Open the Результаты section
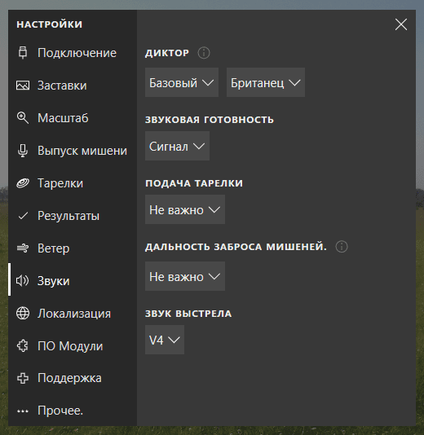Image resolution: width=424 pixels, height=435 pixels. (x=68, y=216)
